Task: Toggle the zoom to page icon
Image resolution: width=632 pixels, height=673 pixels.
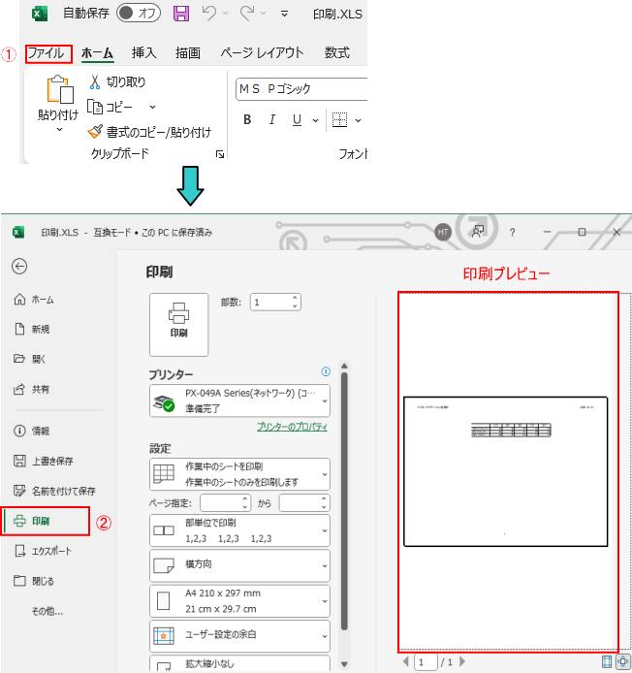Action: tap(623, 661)
